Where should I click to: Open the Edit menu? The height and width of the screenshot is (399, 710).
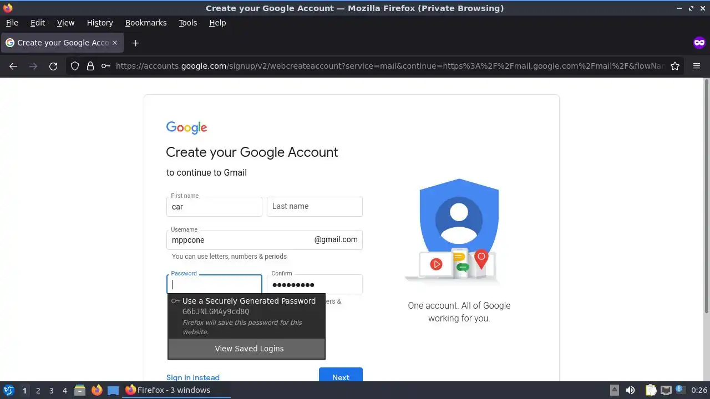(x=38, y=23)
